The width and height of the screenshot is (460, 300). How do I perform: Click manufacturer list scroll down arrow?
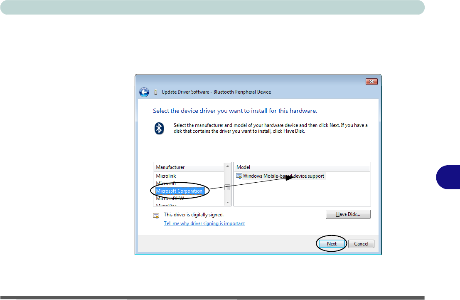coord(228,203)
